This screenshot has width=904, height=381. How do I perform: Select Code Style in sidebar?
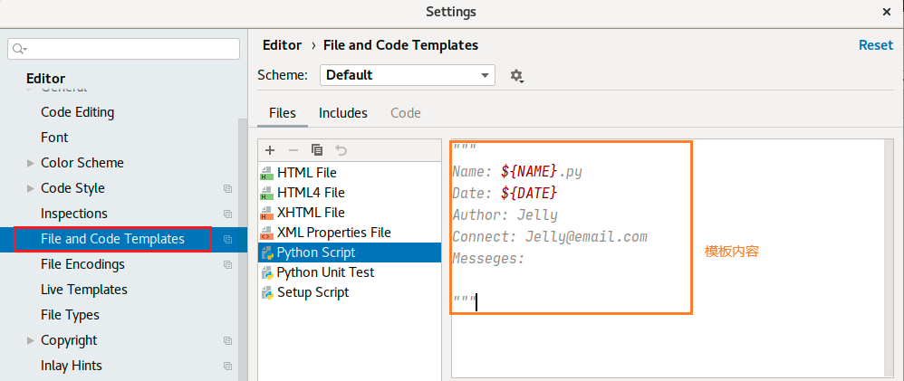point(72,188)
